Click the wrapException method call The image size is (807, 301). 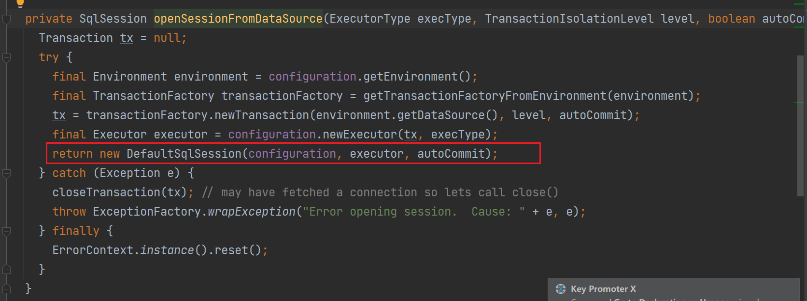pos(251,212)
